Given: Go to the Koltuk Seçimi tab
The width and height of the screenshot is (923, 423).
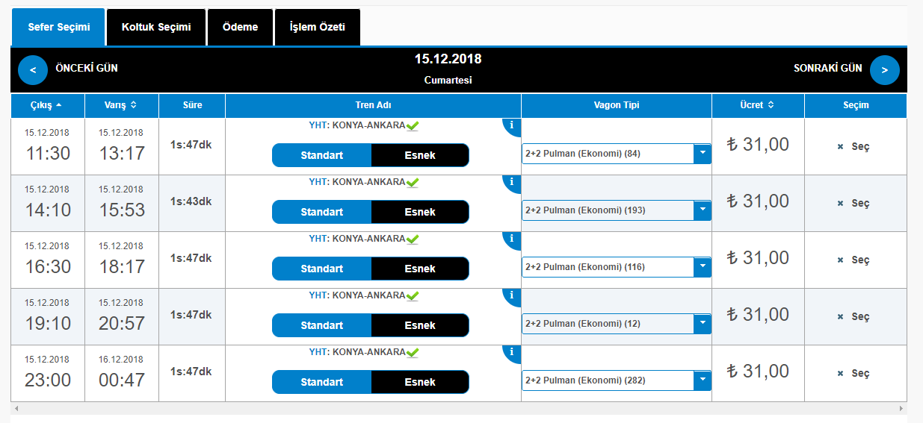Looking at the screenshot, I should point(156,27).
